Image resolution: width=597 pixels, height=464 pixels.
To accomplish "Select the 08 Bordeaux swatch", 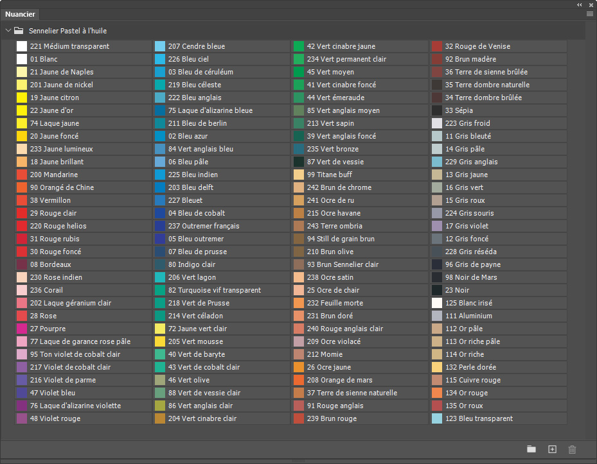I will click(84, 264).
